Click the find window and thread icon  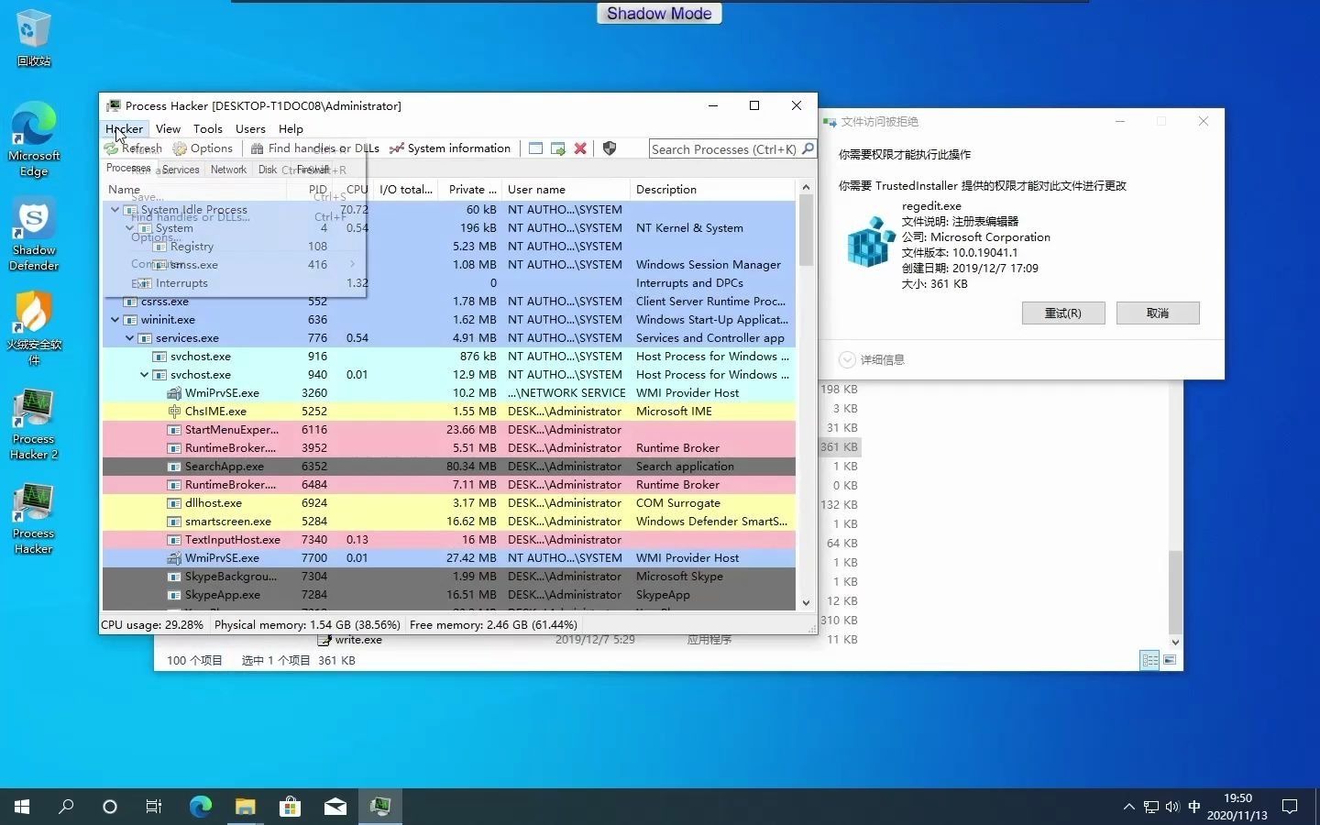tap(557, 148)
